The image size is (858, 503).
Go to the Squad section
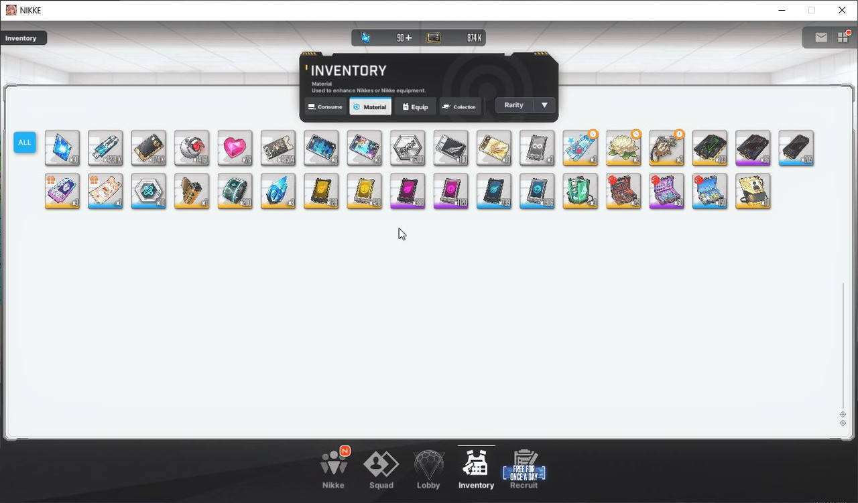coord(381,469)
